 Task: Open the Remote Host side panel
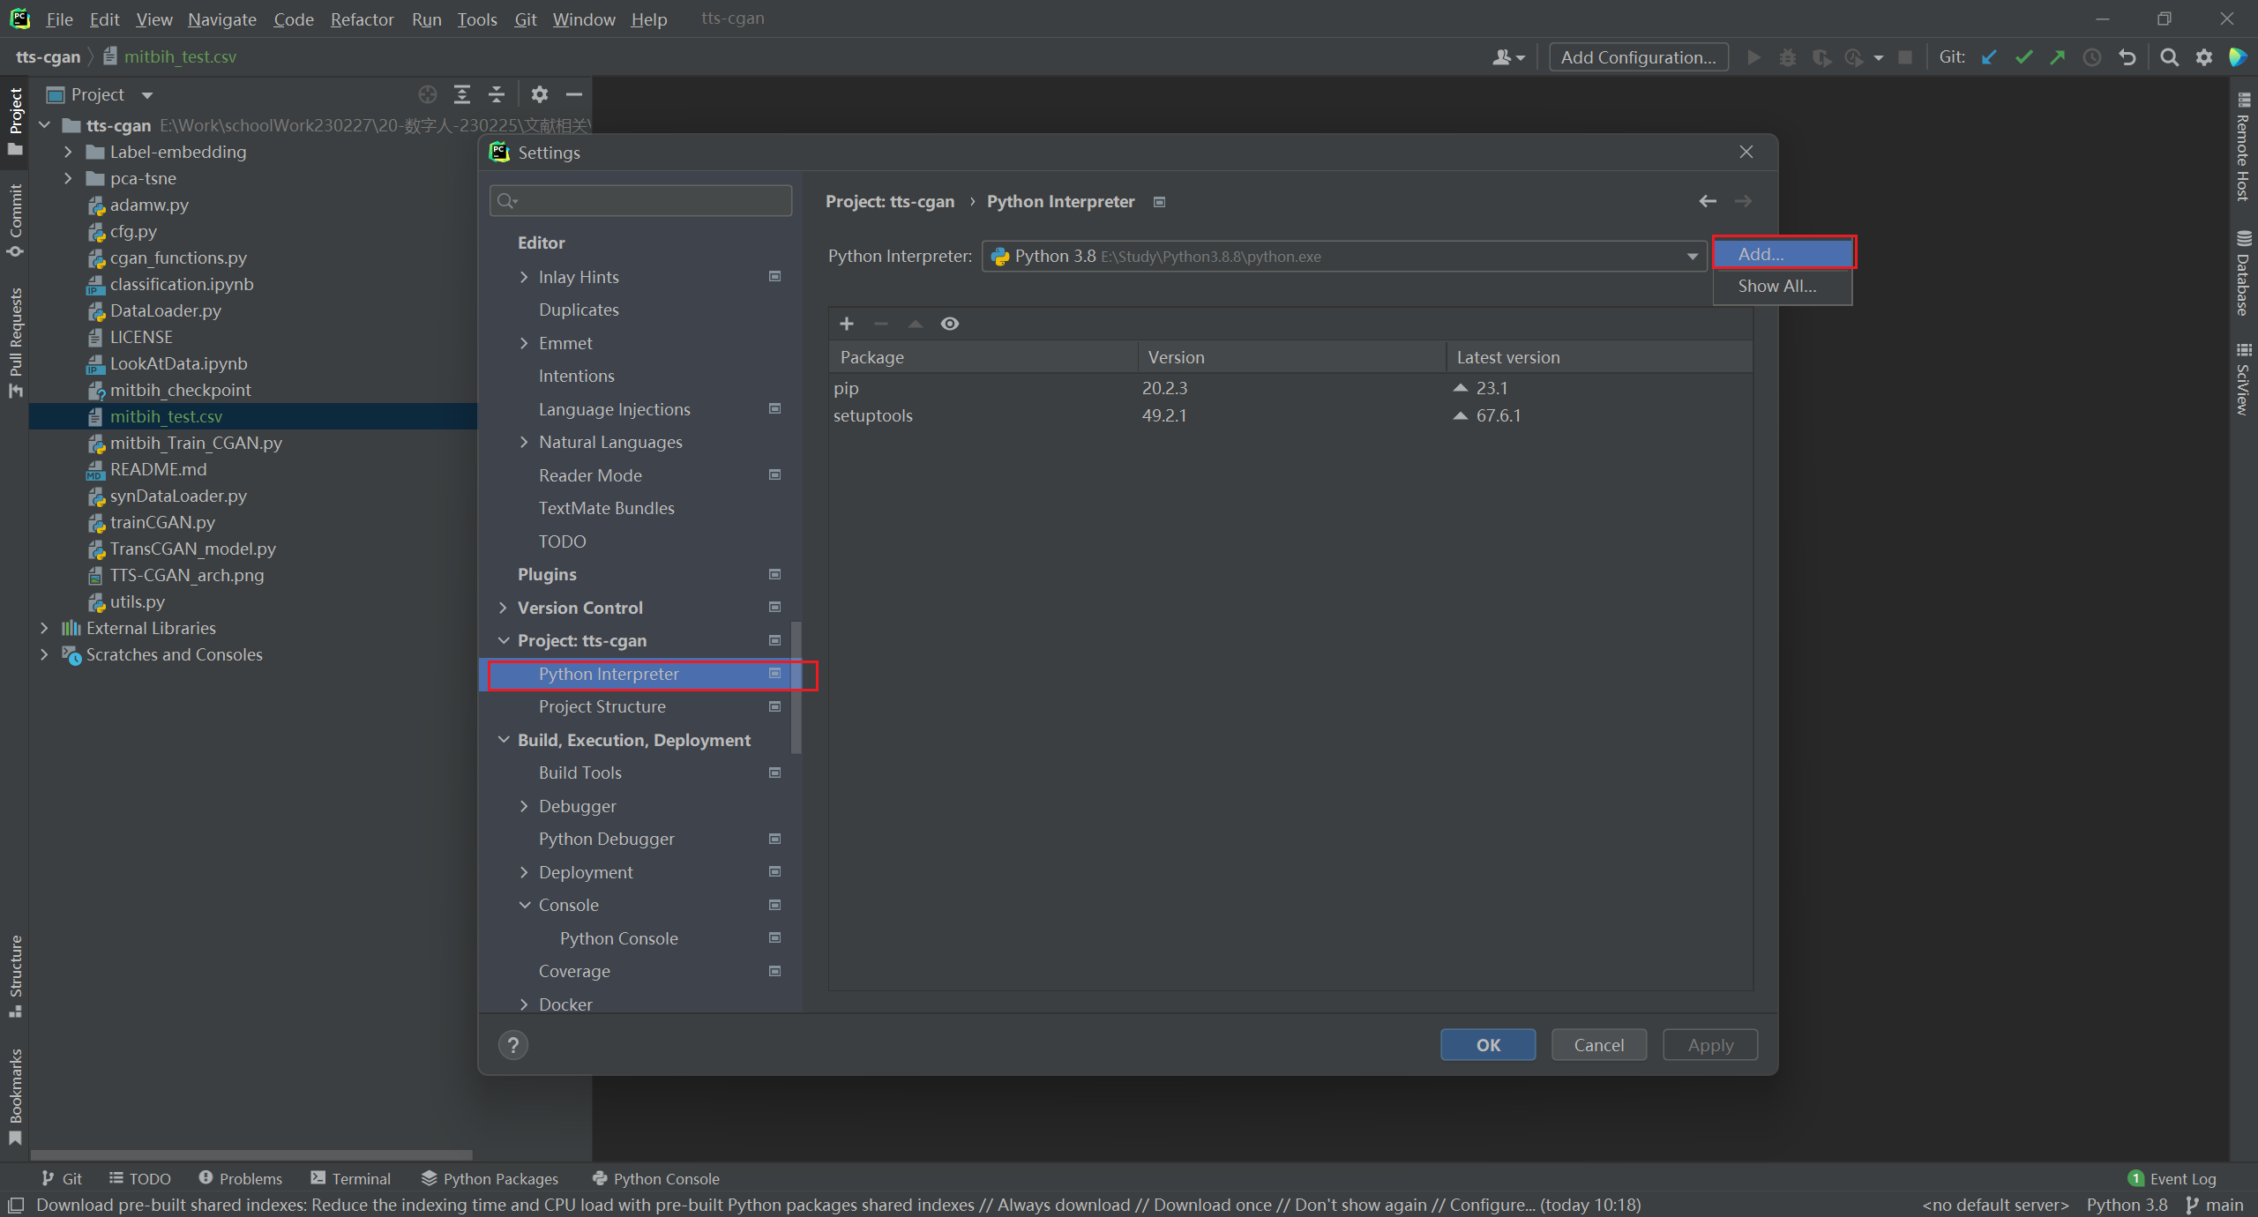2244,146
